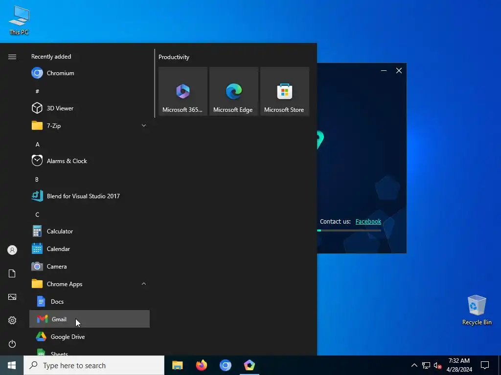This screenshot has height=375, width=501.
Task: Click the loading progress bar in background window
Action: pos(349,230)
